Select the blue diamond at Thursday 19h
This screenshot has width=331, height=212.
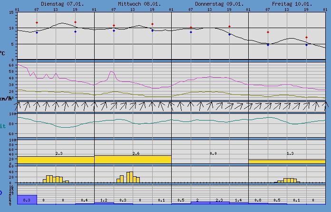[229, 34]
